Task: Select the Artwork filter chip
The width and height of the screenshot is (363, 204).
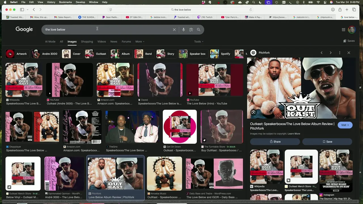Action: [x=18, y=54]
